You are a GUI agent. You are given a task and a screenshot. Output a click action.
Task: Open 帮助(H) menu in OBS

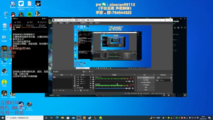click(x=97, y=23)
